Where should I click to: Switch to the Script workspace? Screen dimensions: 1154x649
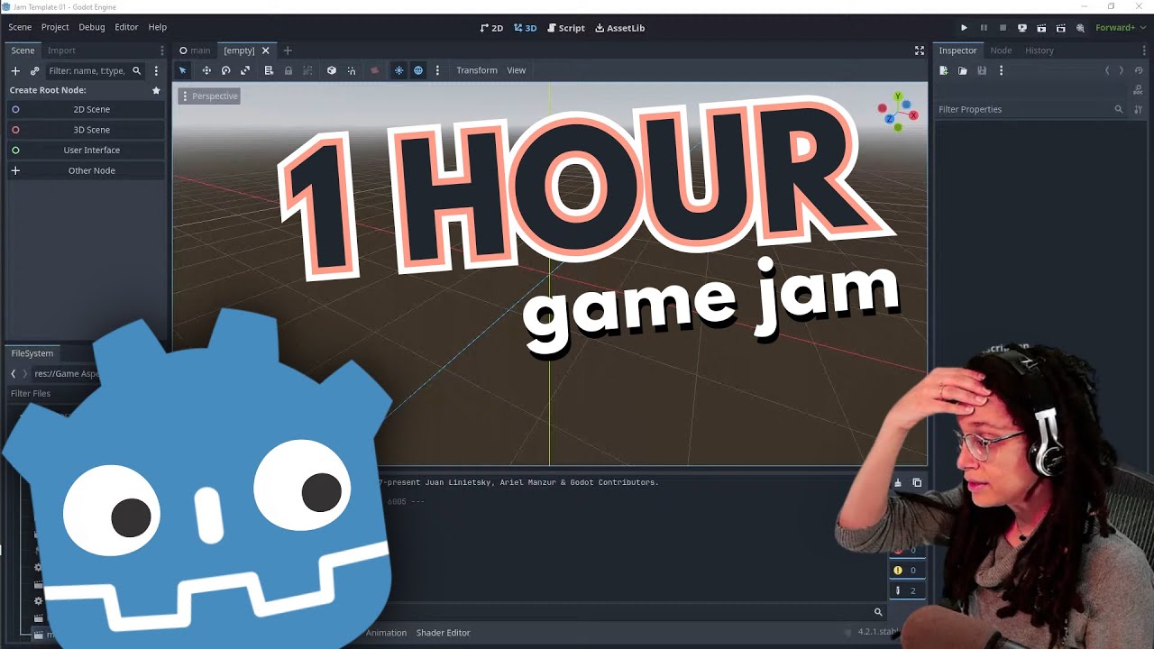tap(565, 28)
